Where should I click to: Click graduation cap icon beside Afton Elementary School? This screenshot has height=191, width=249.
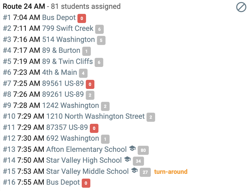[132, 148]
